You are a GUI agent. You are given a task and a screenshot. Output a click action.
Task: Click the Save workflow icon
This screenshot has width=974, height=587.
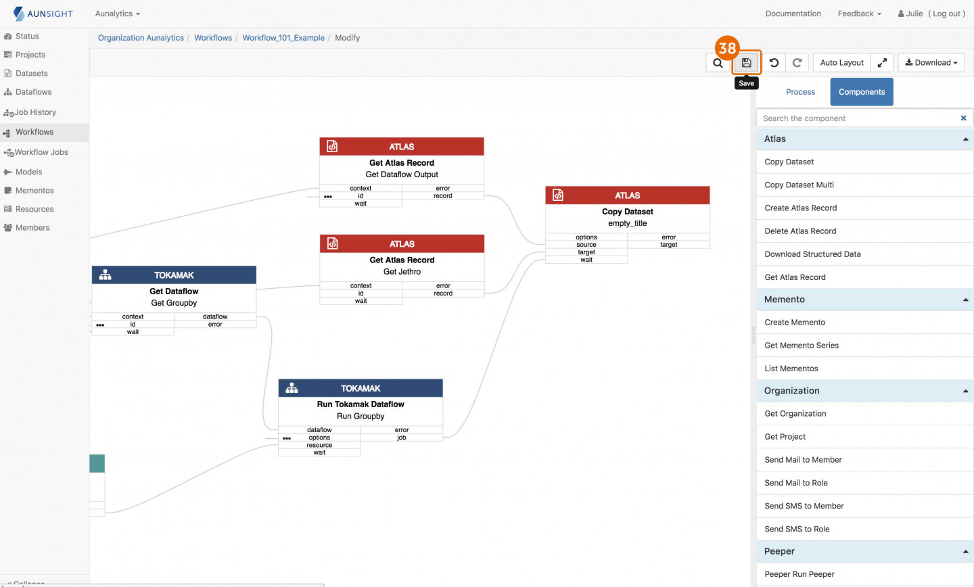tap(746, 63)
